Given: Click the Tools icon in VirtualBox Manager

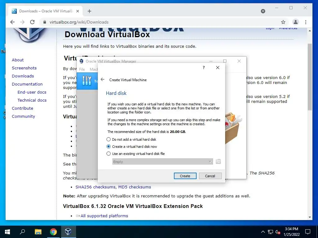Looking at the screenshot, I should (87, 81).
